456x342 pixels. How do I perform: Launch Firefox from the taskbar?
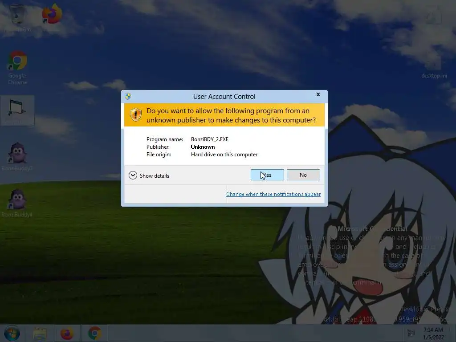(x=67, y=334)
